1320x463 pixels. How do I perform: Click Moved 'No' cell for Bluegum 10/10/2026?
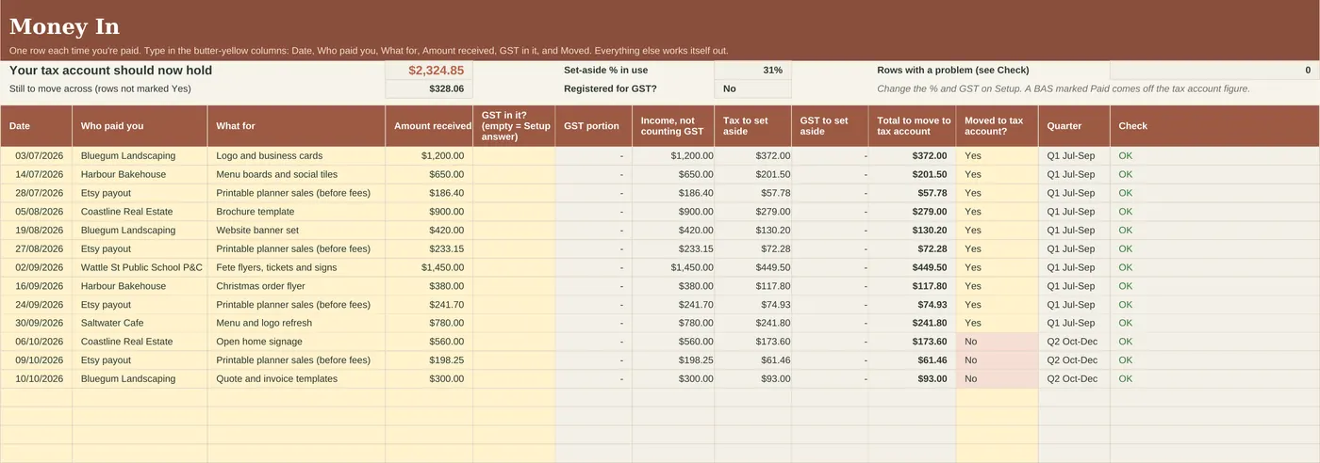point(997,379)
